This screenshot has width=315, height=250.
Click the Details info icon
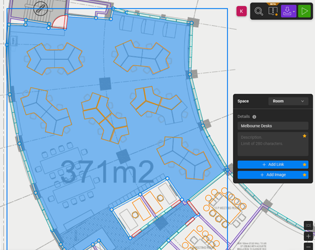point(254,117)
